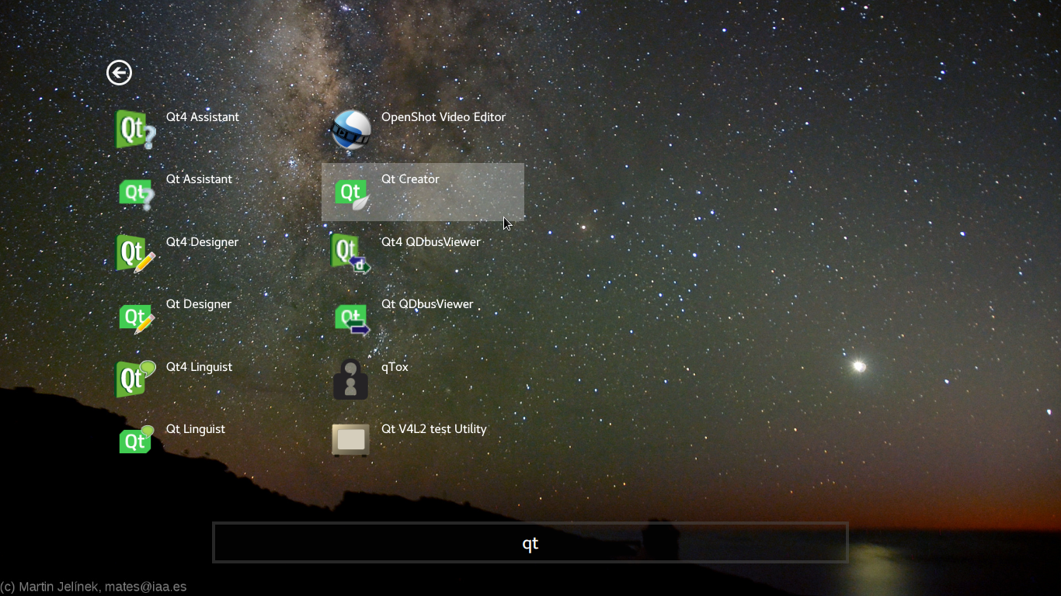The image size is (1061, 596).
Task: Click the Qt V4L2 test Utility icon
Action: coord(351,440)
